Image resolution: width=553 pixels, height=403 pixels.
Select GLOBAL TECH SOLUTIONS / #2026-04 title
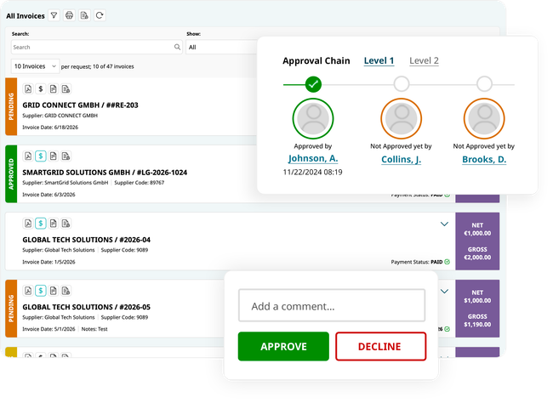[87, 240]
